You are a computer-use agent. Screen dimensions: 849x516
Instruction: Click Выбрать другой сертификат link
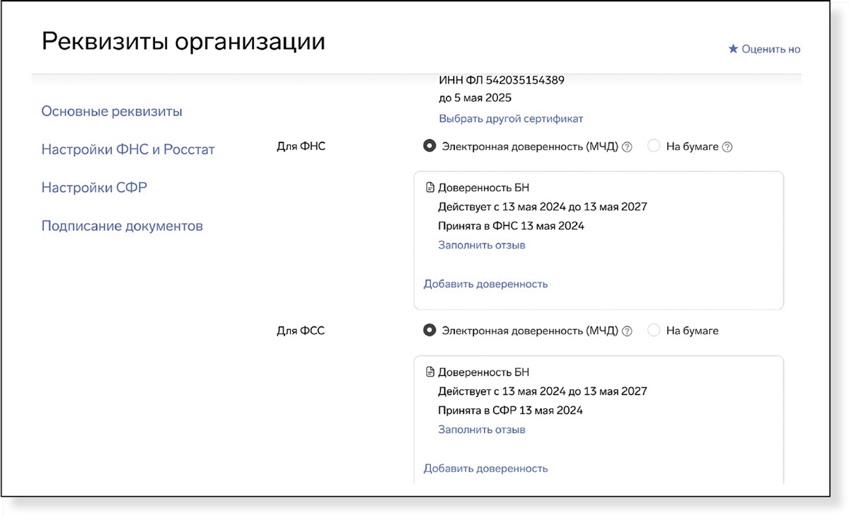coord(511,118)
